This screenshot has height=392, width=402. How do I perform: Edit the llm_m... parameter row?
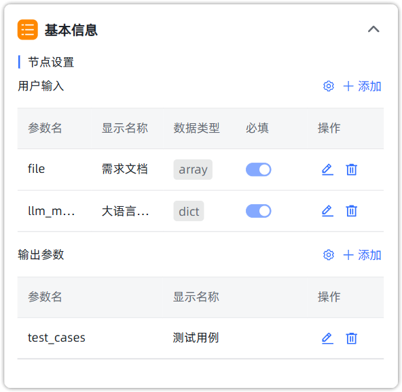327,211
